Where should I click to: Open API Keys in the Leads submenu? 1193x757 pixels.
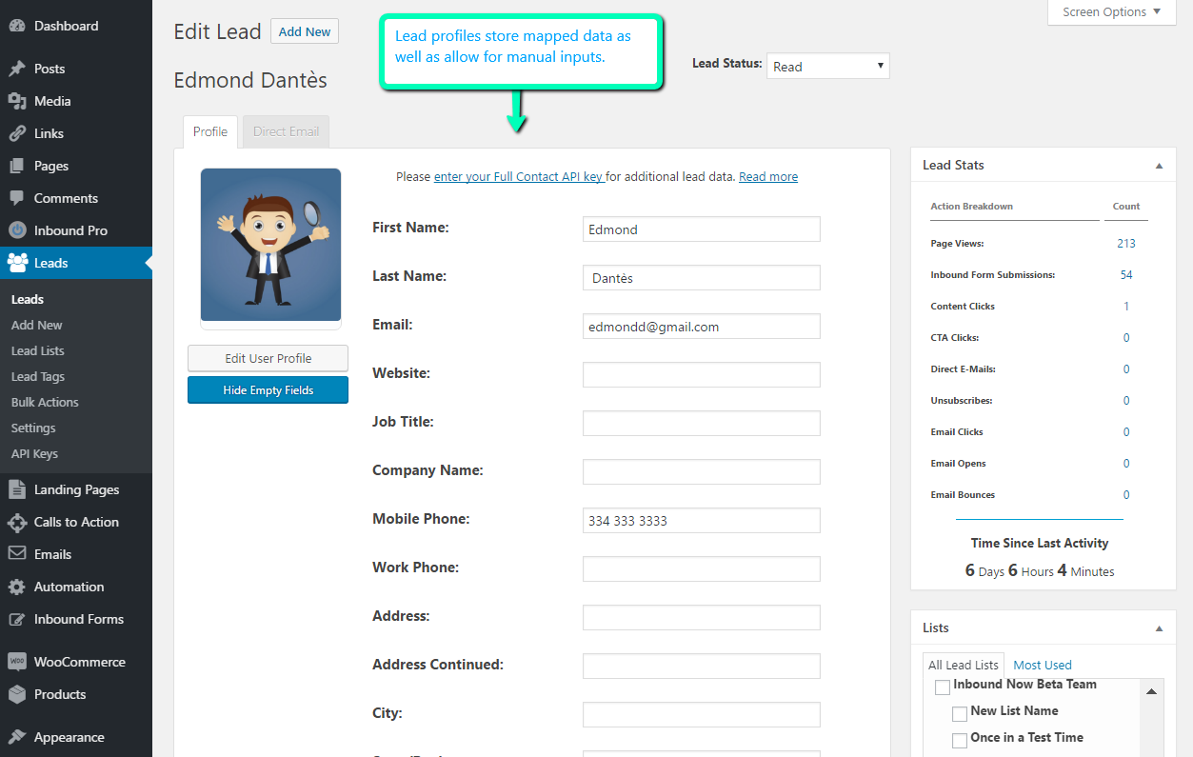pyautogui.click(x=34, y=453)
